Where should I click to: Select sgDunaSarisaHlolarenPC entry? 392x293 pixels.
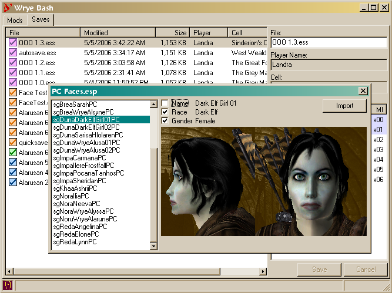click(x=100, y=135)
